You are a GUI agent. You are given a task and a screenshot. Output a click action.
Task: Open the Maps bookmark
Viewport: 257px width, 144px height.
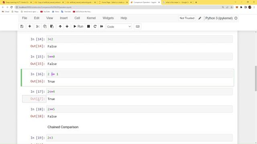[15, 12]
